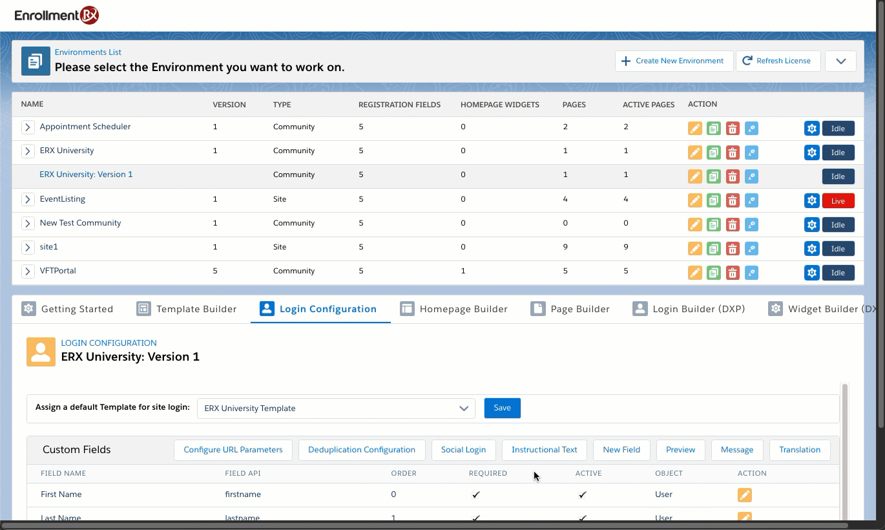885x530 pixels.
Task: Click the Create New Environment button
Action: pyautogui.click(x=673, y=61)
